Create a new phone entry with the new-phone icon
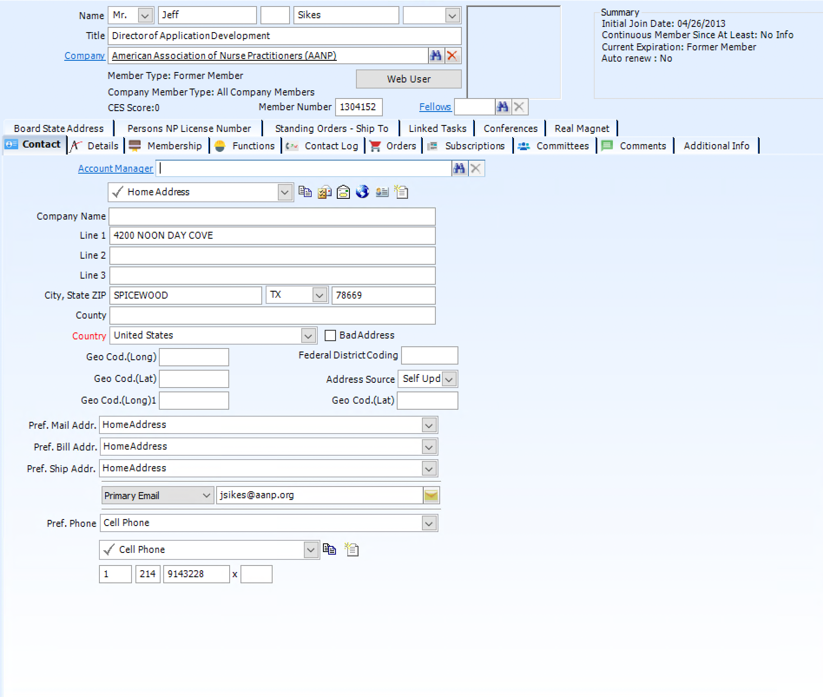Image resolution: width=823 pixels, height=697 pixels. pyautogui.click(x=351, y=549)
